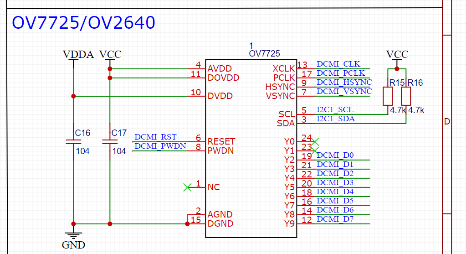Select the AVDD pin name

pyautogui.click(x=220, y=69)
